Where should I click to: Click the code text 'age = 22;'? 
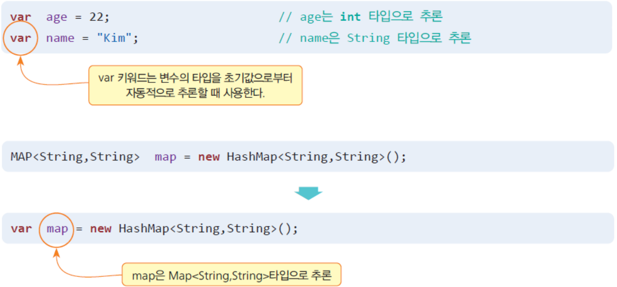click(78, 17)
